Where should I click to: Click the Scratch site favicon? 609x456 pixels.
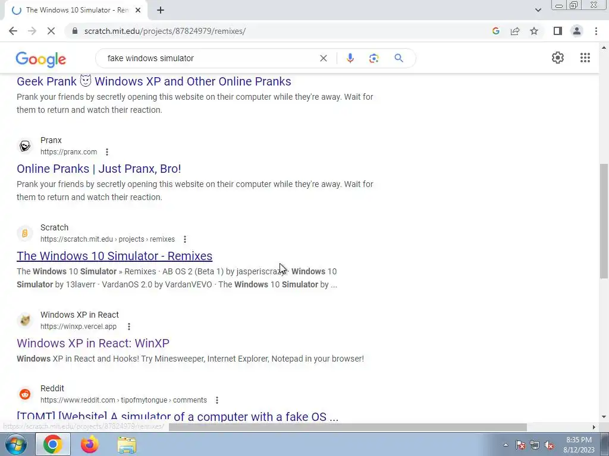[x=25, y=233]
